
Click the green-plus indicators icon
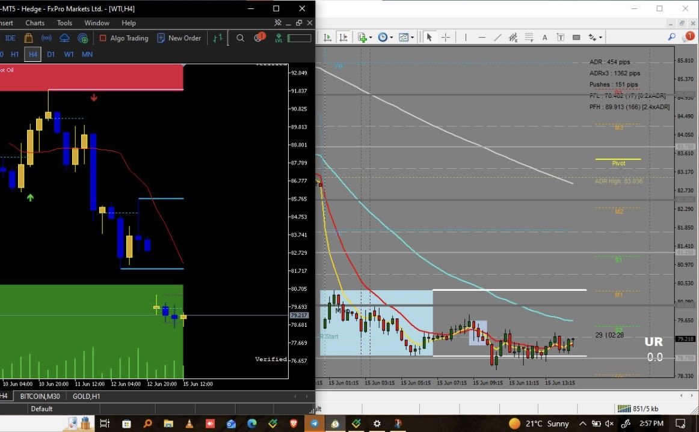(x=362, y=37)
